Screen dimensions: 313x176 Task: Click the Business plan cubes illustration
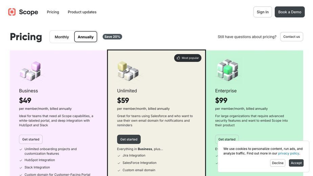pyautogui.click(x=30, y=71)
